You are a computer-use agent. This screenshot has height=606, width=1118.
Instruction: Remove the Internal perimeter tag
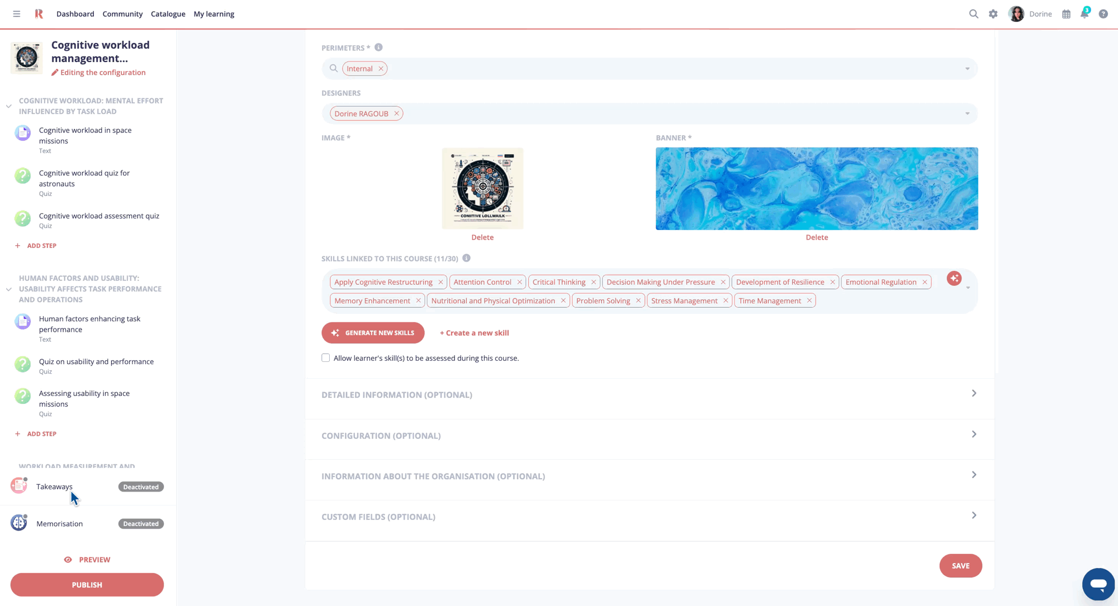(x=381, y=69)
